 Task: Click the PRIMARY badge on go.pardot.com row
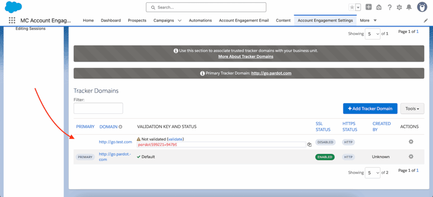coord(85,157)
